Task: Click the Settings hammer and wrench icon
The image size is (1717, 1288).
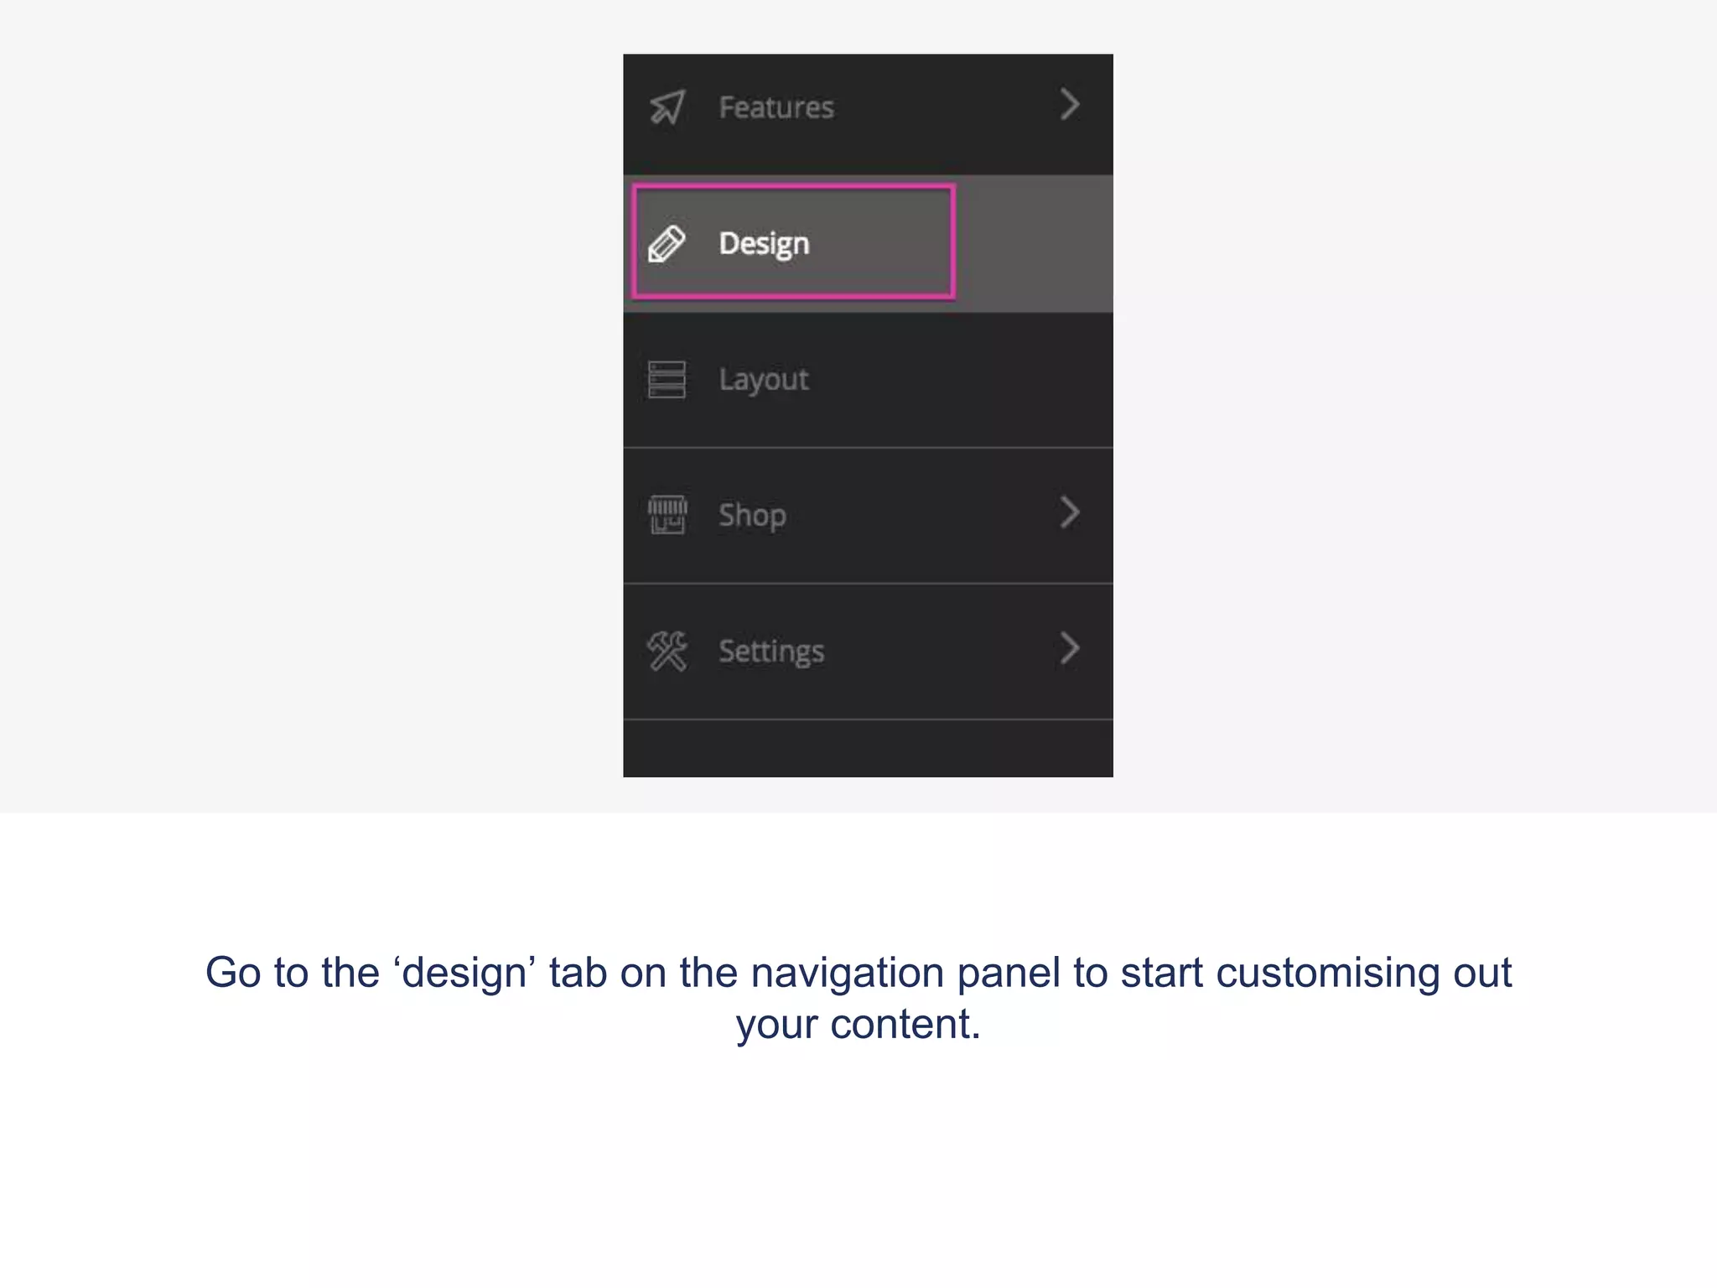Action: point(667,651)
